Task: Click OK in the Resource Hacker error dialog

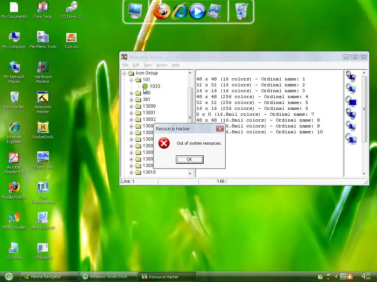Action: 190,159
